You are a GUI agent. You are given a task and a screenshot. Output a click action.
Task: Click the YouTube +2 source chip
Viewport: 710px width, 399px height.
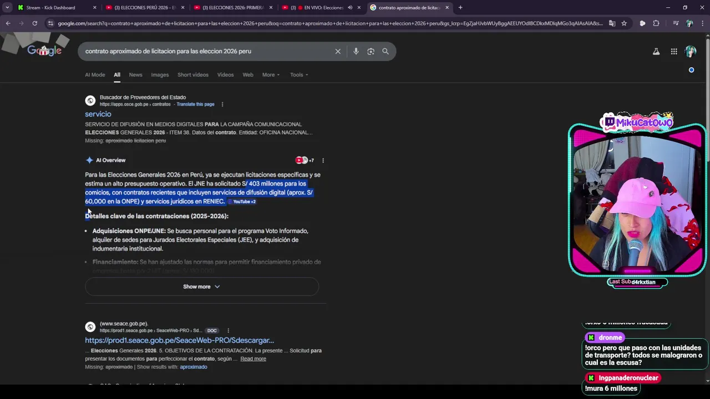[x=242, y=202]
